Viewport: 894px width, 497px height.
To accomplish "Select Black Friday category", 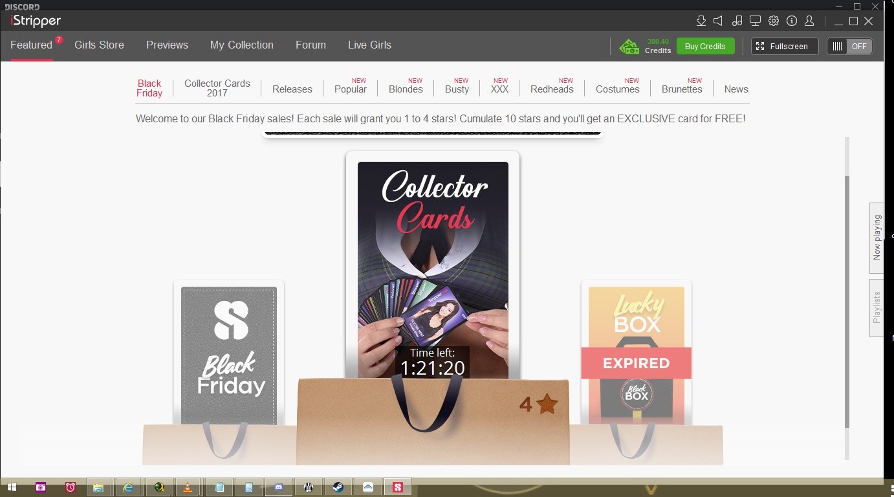I will 149,88.
